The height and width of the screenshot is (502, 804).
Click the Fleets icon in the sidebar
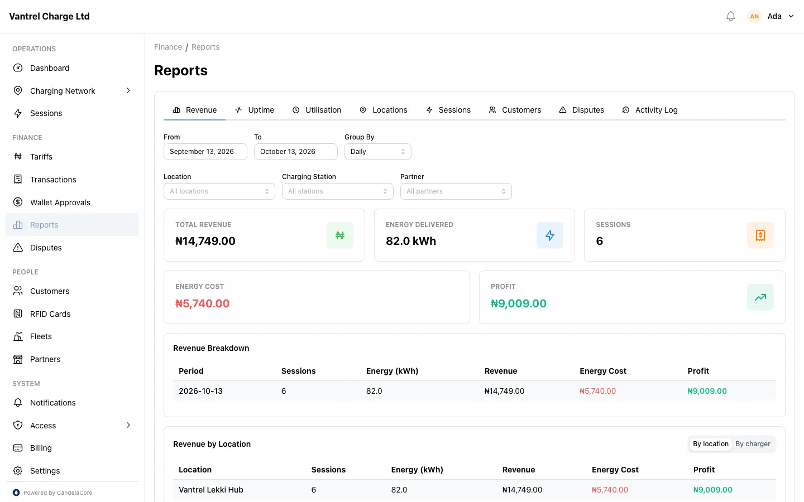point(18,336)
